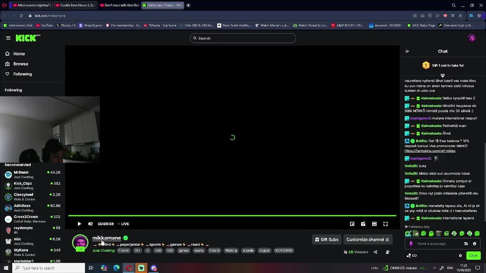This screenshot has width=486, height=273.
Task: Open Discord from the taskbar
Action: pos(154,268)
